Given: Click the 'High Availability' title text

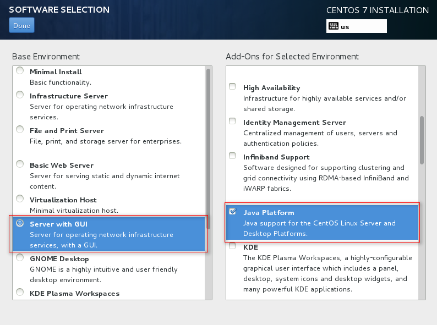Looking at the screenshot, I should click(x=272, y=88).
